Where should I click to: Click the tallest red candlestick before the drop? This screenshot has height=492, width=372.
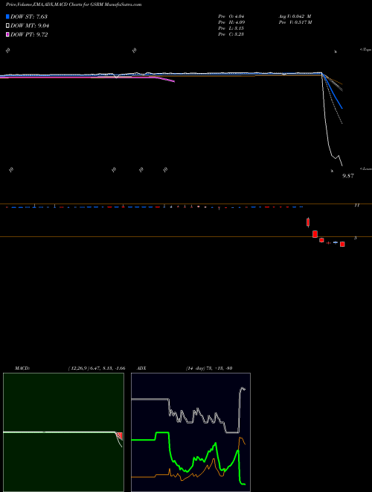pos(308,222)
